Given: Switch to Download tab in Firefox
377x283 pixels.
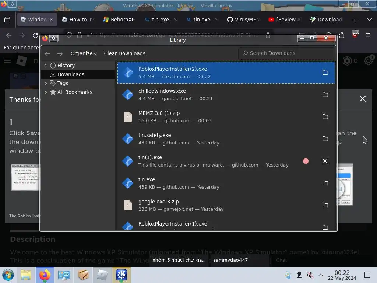Looking at the screenshot, I should pos(326,20).
